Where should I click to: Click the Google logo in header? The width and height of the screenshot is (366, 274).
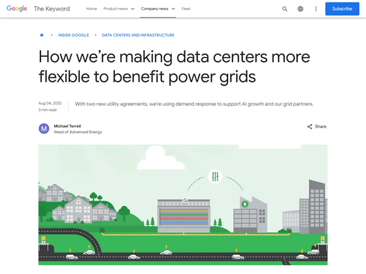[x=17, y=9]
